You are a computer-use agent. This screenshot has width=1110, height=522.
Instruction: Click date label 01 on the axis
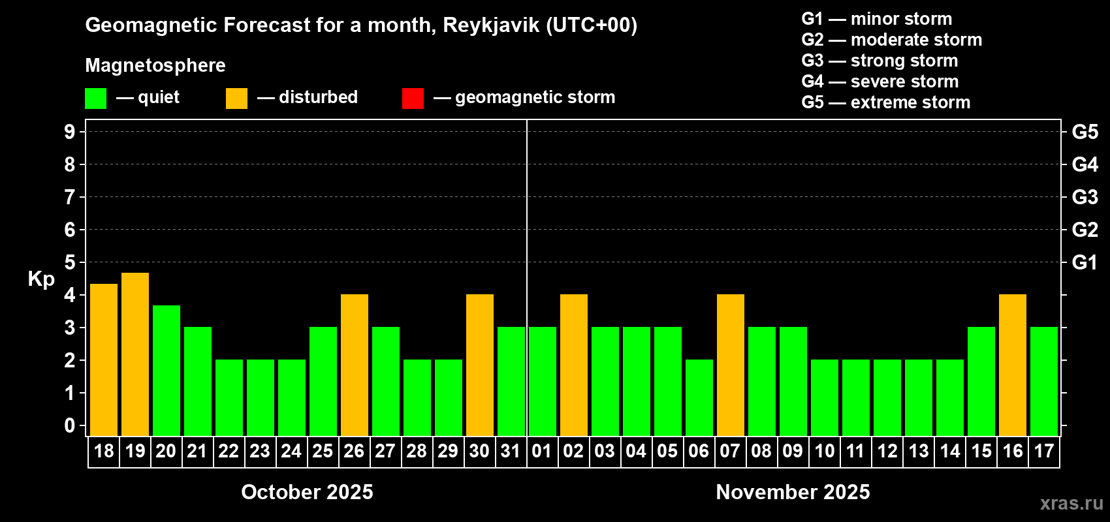click(542, 451)
